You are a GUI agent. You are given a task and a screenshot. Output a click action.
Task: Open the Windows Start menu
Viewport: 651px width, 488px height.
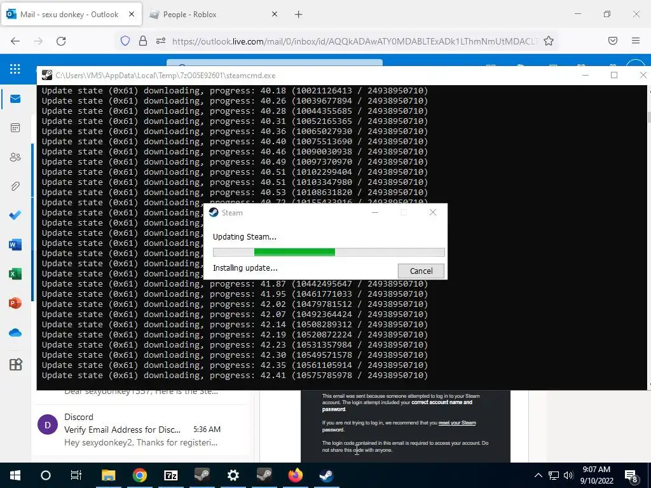point(15,475)
